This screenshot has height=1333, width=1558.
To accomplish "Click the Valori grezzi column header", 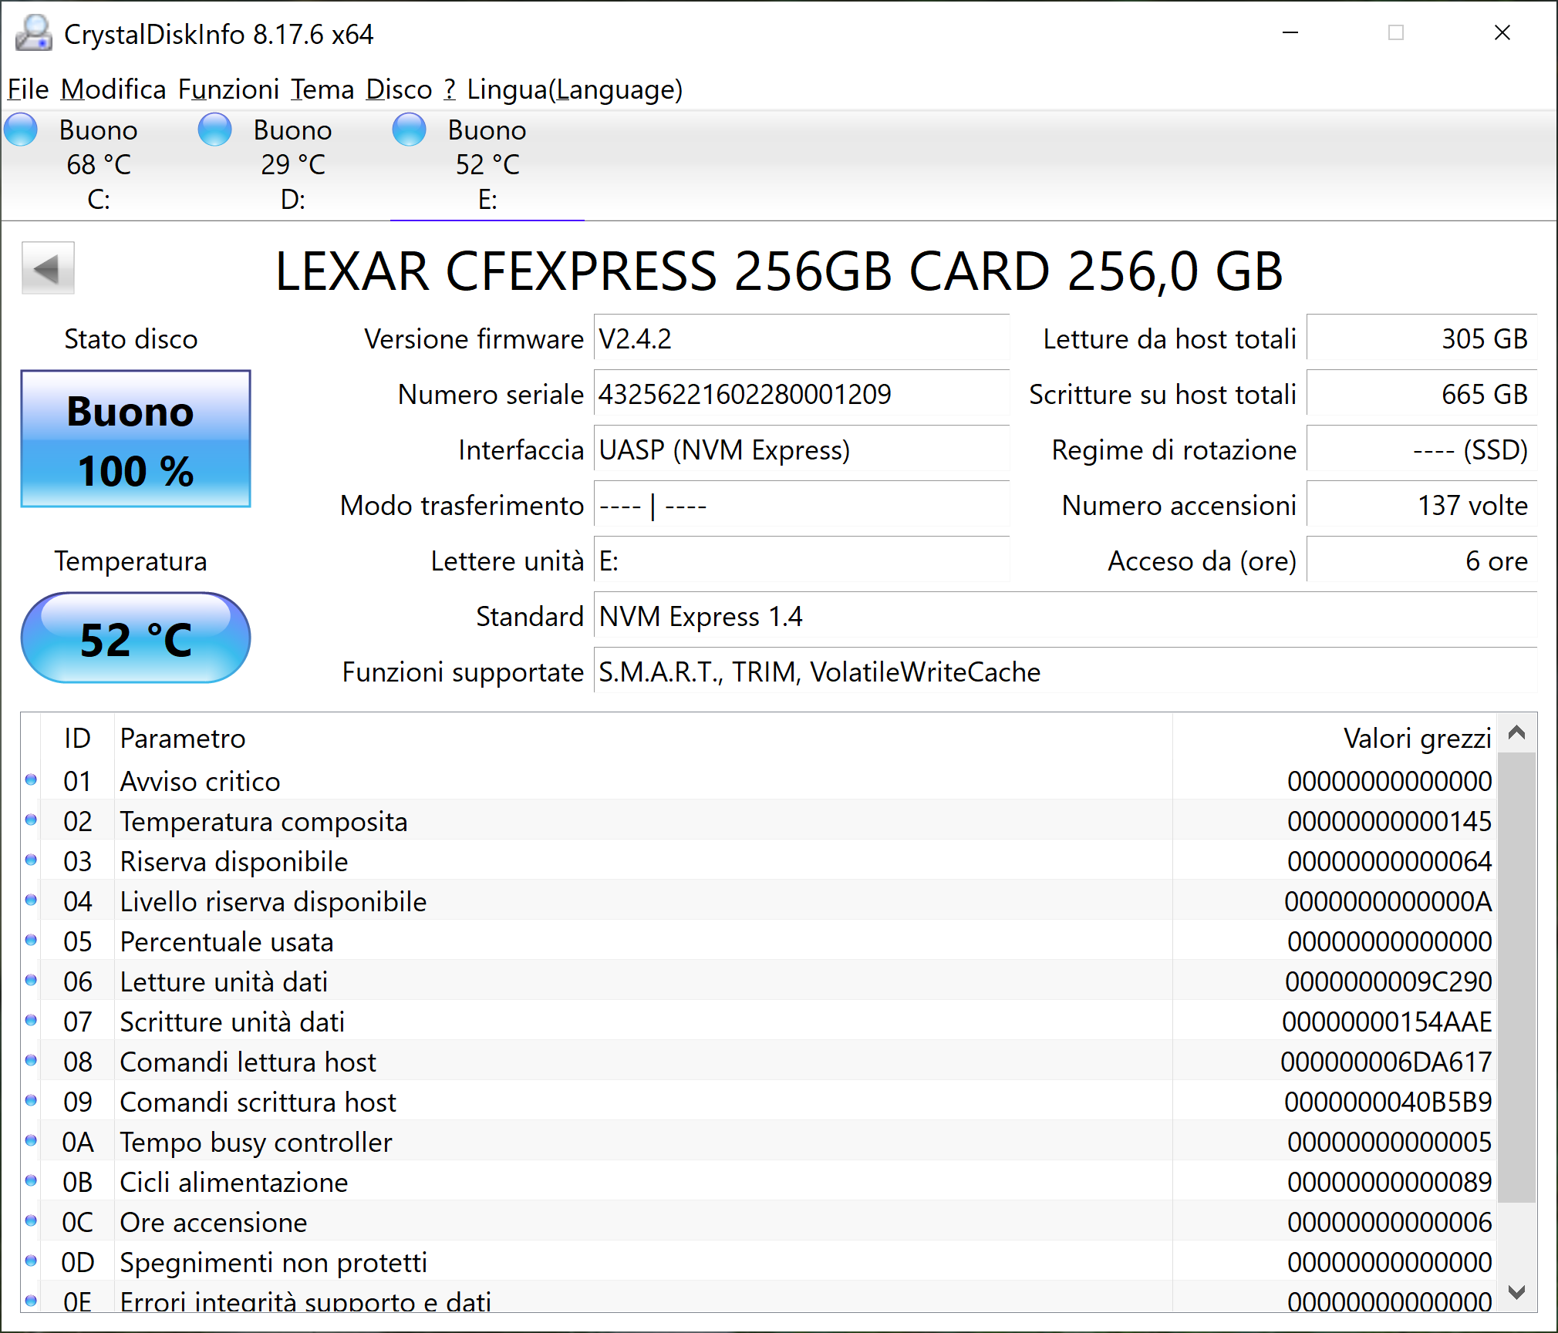I will (1334, 738).
